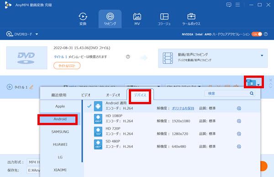This screenshot has height=177, width=274.
Task: Open the hamburger menu in title bar
Action: [x=237, y=5]
